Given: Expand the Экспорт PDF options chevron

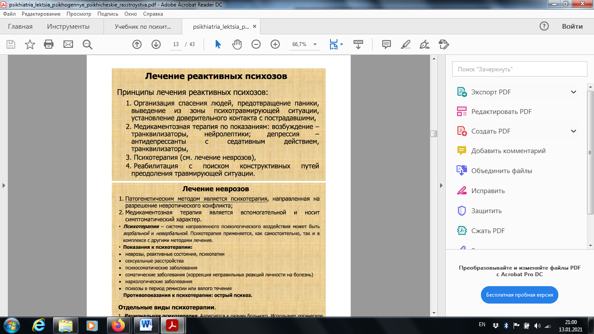Looking at the screenshot, I should (x=574, y=92).
